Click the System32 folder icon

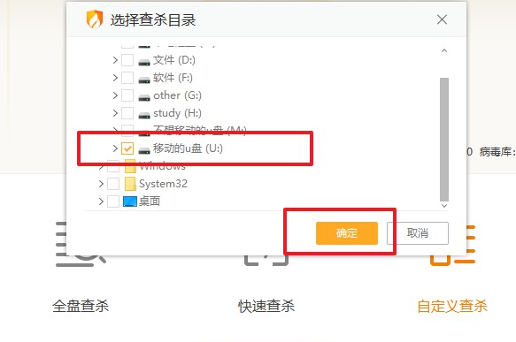130,184
